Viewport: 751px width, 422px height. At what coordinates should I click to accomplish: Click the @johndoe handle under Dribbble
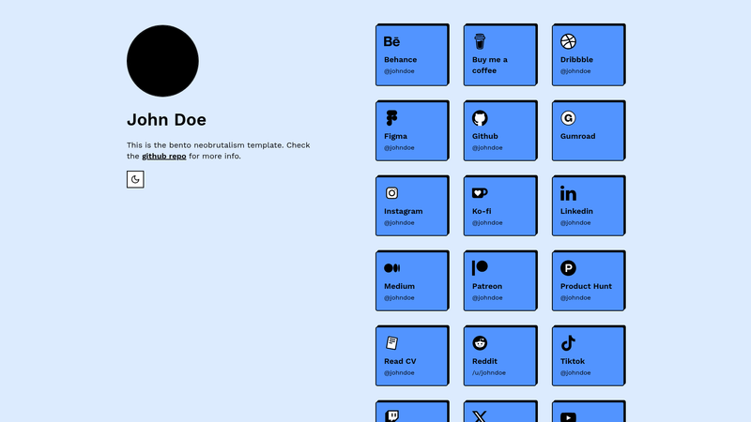(x=575, y=71)
